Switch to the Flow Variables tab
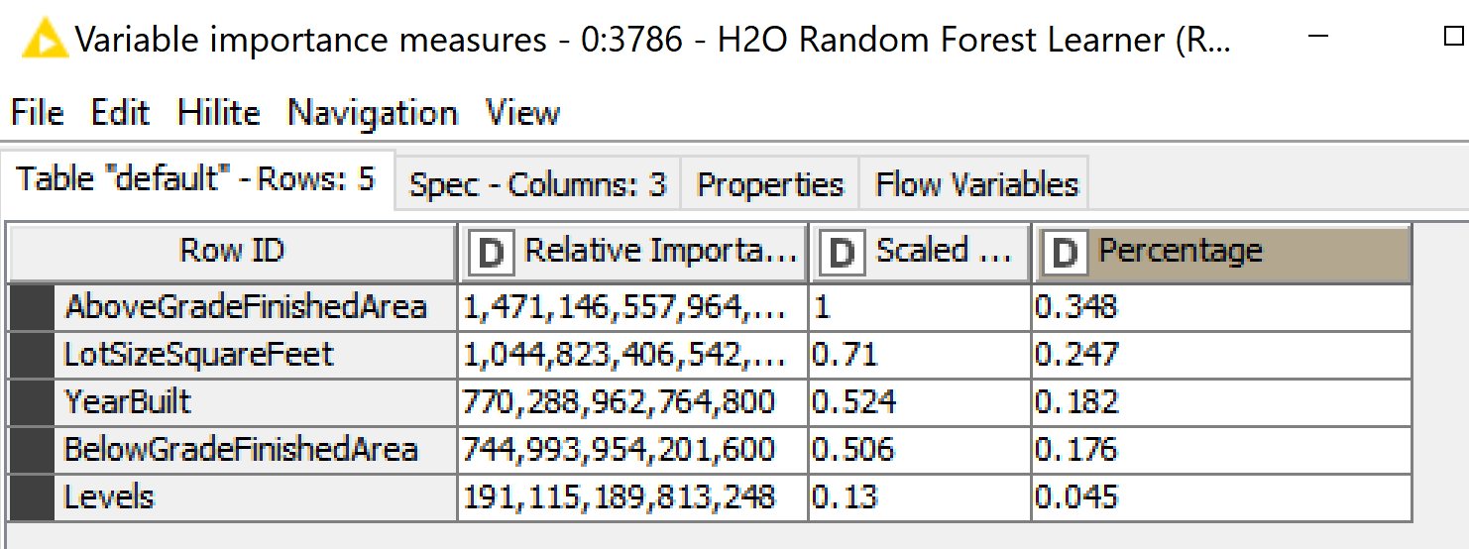The width and height of the screenshot is (1469, 549). (976, 184)
